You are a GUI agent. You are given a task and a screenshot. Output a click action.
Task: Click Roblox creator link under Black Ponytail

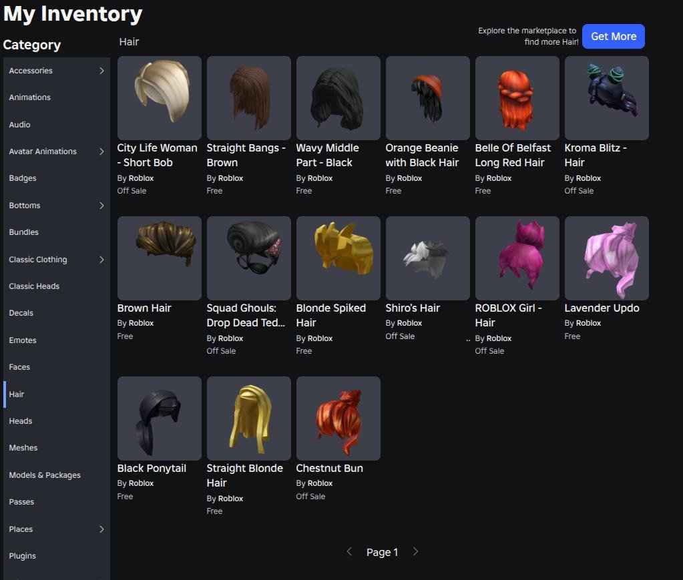point(141,483)
